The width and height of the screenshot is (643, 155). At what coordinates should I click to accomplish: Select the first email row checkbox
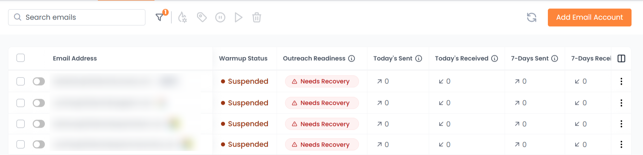[x=21, y=81]
